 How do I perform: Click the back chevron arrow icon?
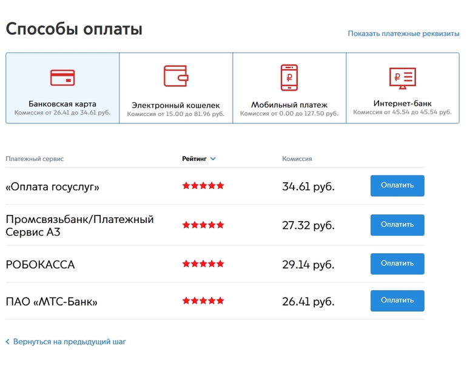point(8,342)
